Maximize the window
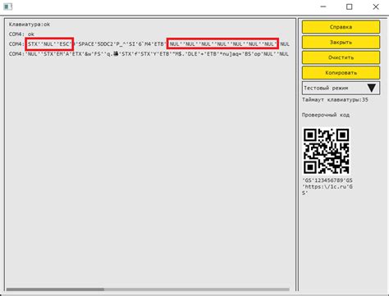Viewport: 389px width, 296px height. pos(350,7)
